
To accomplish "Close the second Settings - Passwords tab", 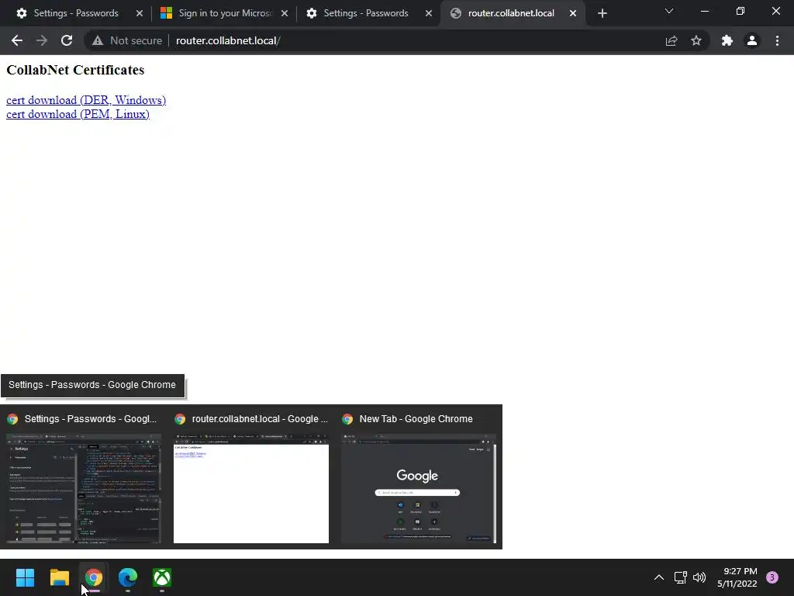I will pos(428,13).
